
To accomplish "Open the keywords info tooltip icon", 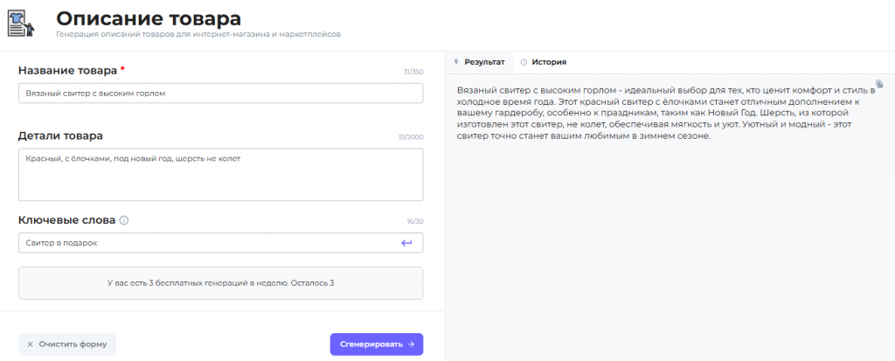I will click(x=124, y=220).
